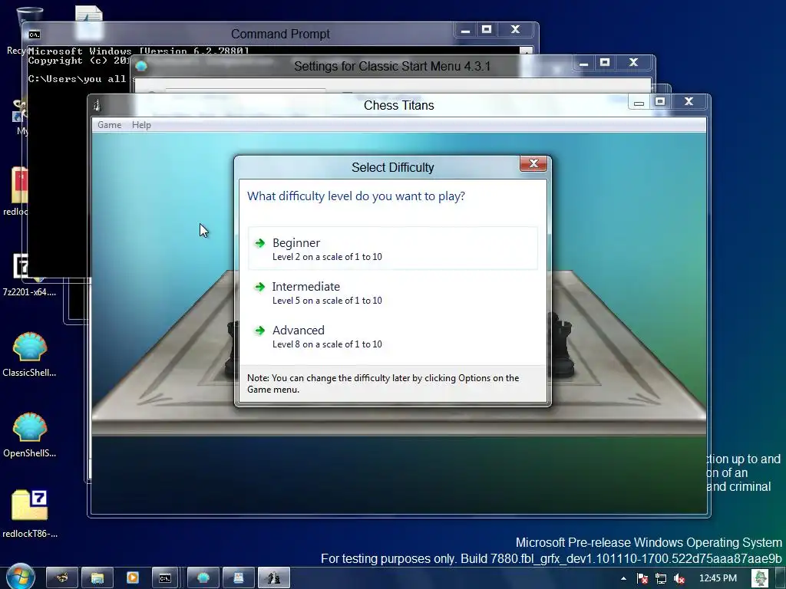This screenshot has width=786, height=589.
Task: Maximize the Chess Titans window
Action: pos(660,102)
